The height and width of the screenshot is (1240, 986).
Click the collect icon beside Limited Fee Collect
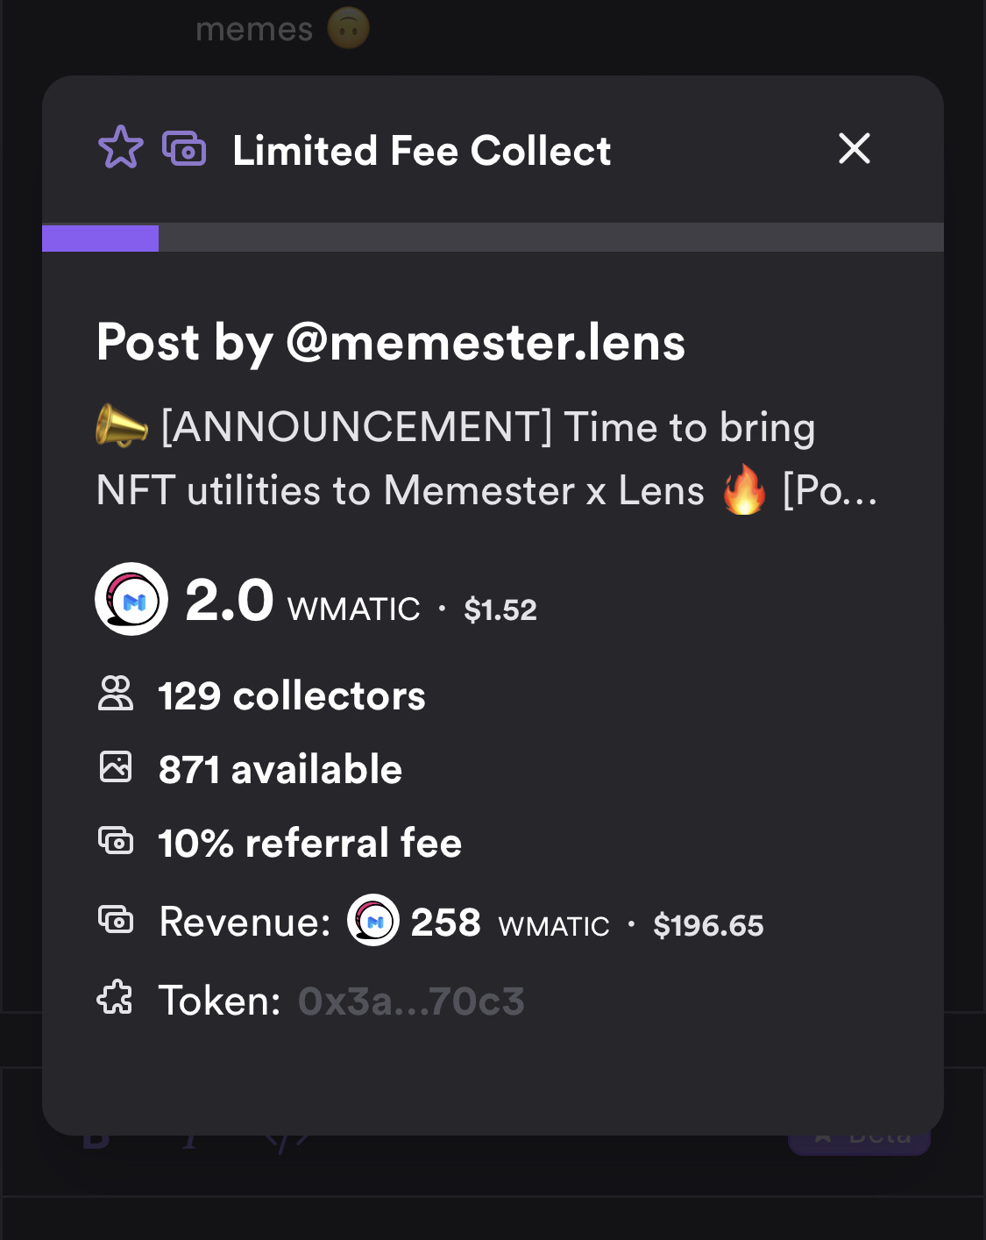click(x=184, y=148)
